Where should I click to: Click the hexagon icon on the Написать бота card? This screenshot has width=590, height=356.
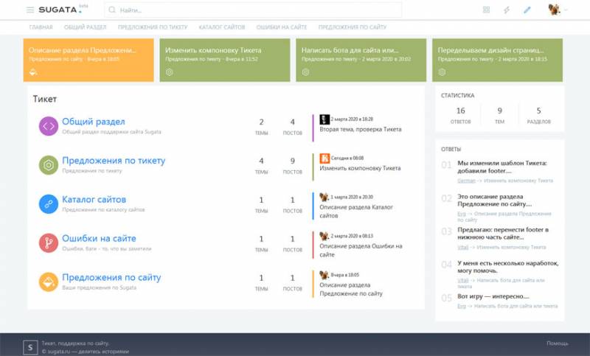305,71
